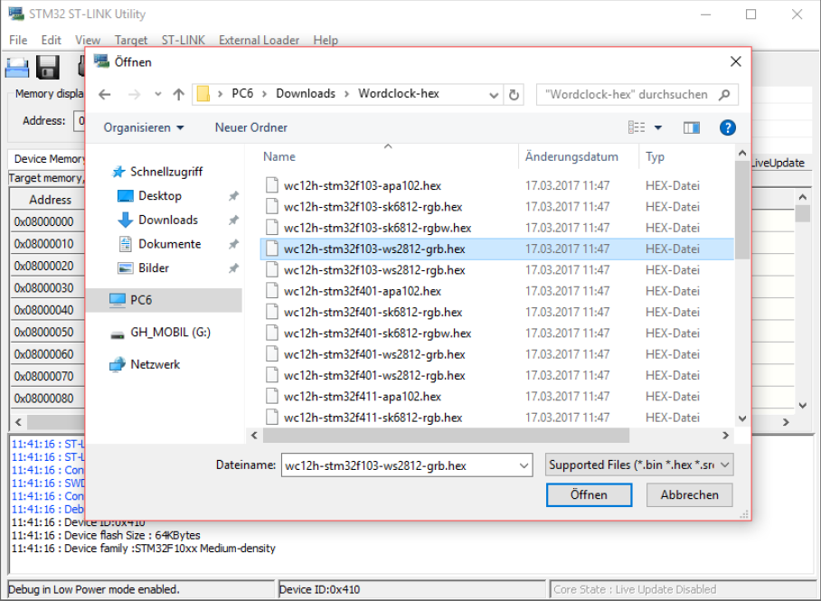Click the file icon of wc12h-stm32f103-apa102.hex
821x601 pixels.
(272, 185)
